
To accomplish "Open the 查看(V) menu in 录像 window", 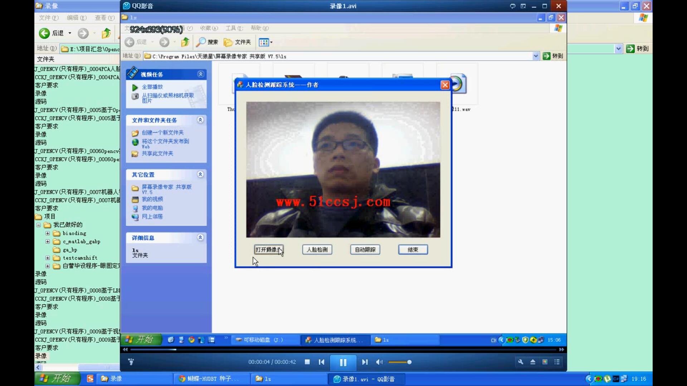I will 104,18.
